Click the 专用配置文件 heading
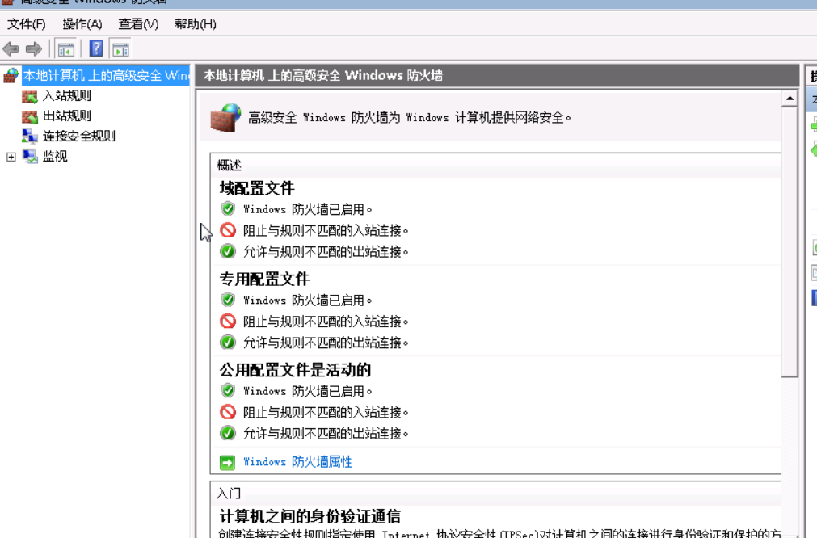817x538 pixels. point(264,280)
